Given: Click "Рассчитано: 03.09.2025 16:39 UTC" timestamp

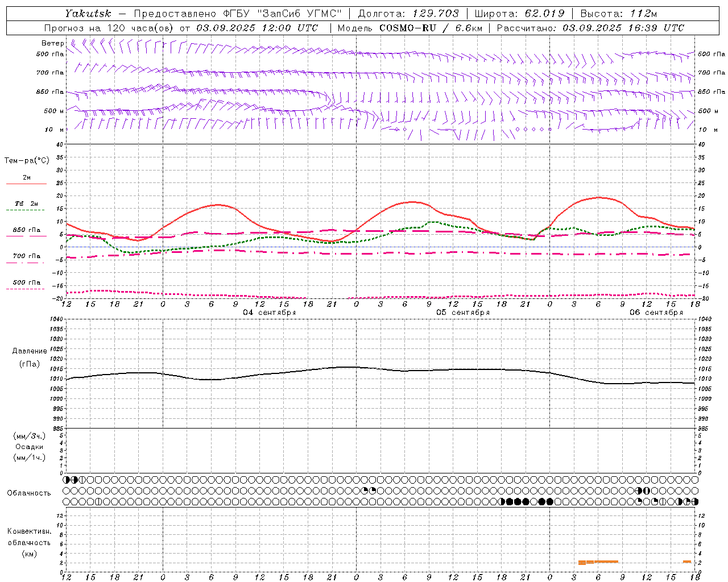Looking at the screenshot, I should [x=590, y=28].
